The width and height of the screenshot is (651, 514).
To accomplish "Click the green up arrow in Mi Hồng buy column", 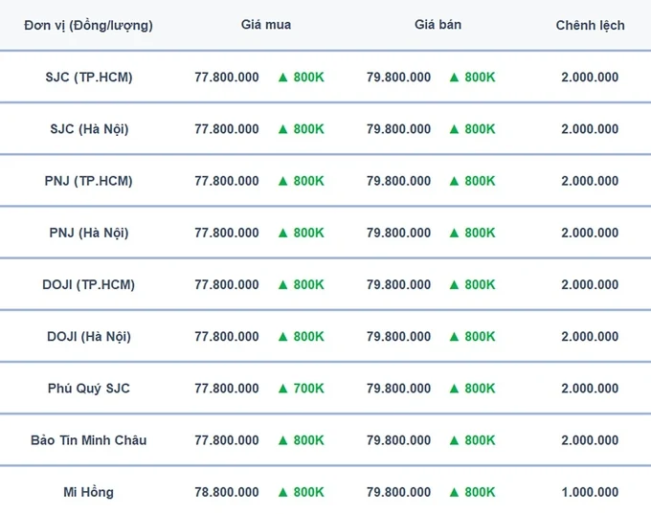I will point(283,492).
